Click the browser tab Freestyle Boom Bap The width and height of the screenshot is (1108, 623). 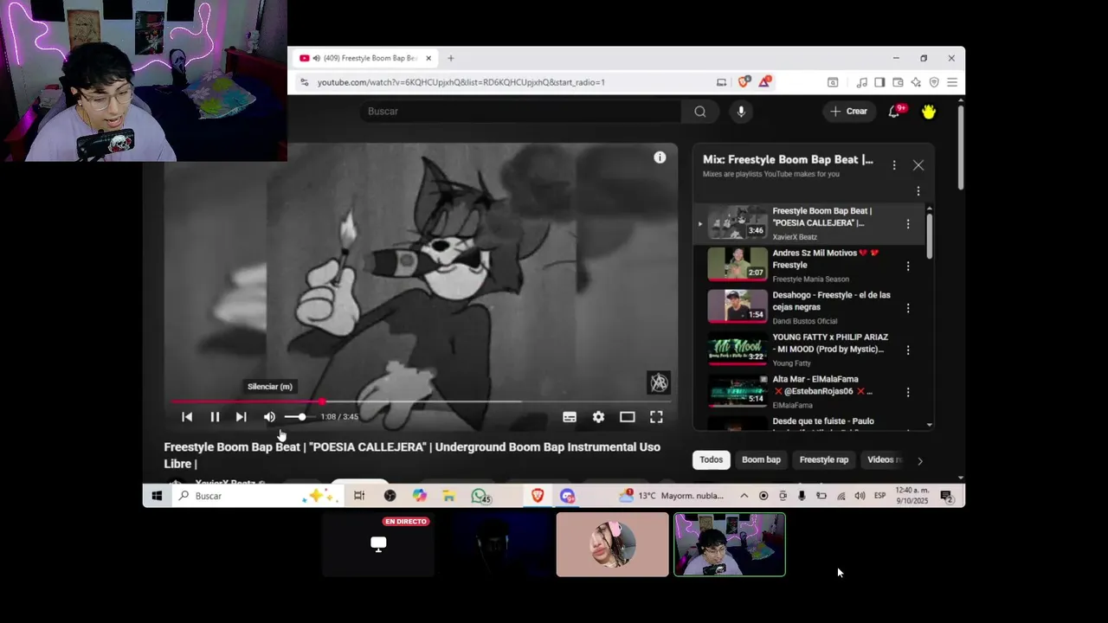click(x=364, y=58)
